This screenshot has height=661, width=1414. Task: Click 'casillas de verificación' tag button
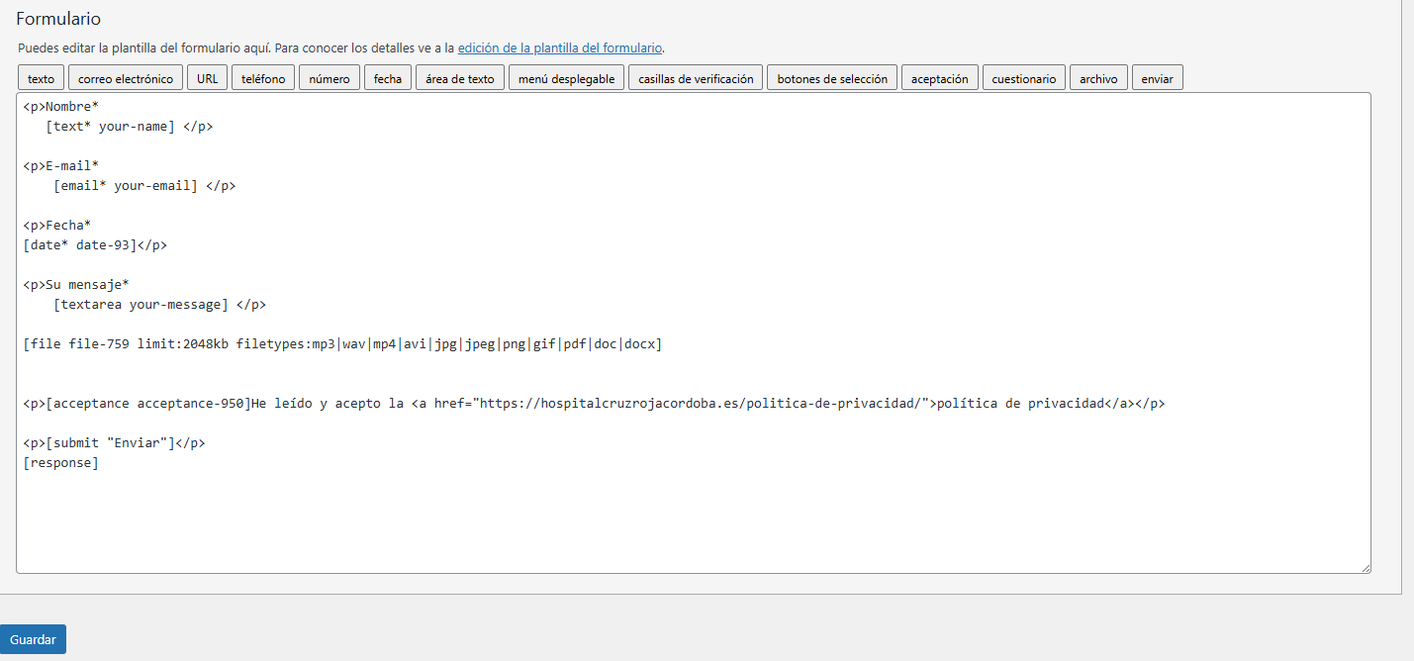pos(696,78)
